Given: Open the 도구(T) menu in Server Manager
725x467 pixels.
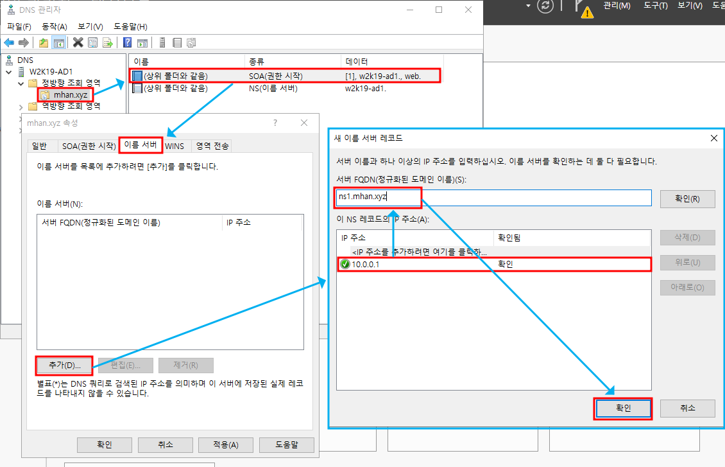Looking at the screenshot, I should coord(656,6).
